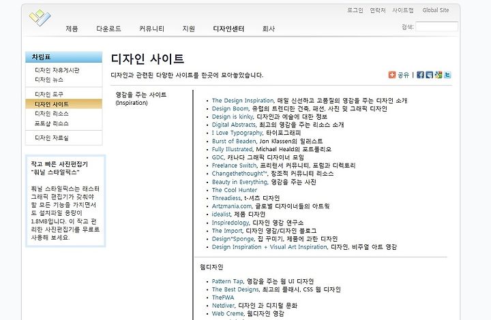Open 디자인 뉴스 in the sidebar
This screenshot has height=320, width=491.
[49, 80]
